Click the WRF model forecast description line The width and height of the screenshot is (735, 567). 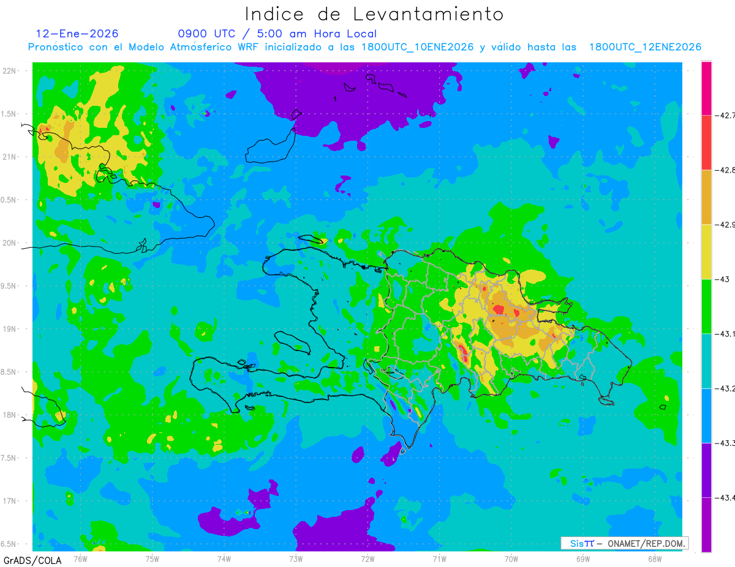pos(365,47)
